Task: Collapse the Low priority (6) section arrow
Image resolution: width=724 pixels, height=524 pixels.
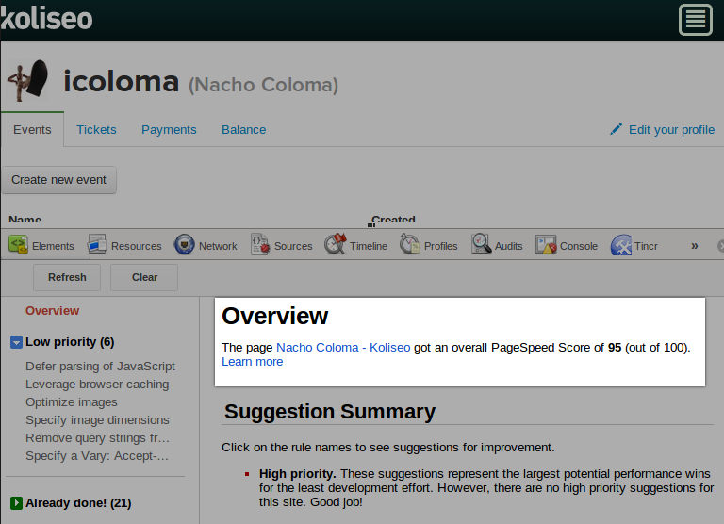Action: coord(16,342)
